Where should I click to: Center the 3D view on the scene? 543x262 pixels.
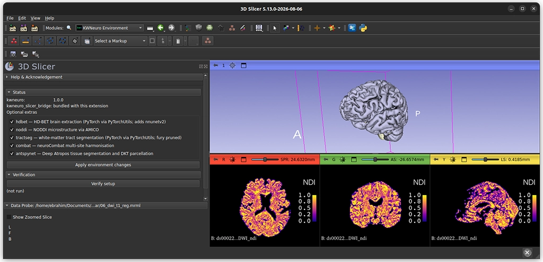pos(232,65)
